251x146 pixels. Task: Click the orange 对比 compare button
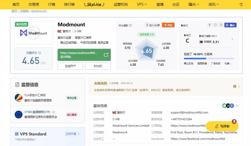tap(168, 25)
